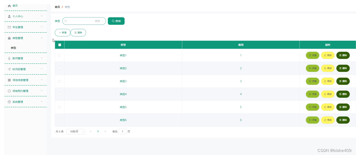Click the gauge icon beside 系统管理
Image resolution: width=356 pixels, height=155 pixels.
coord(9,102)
